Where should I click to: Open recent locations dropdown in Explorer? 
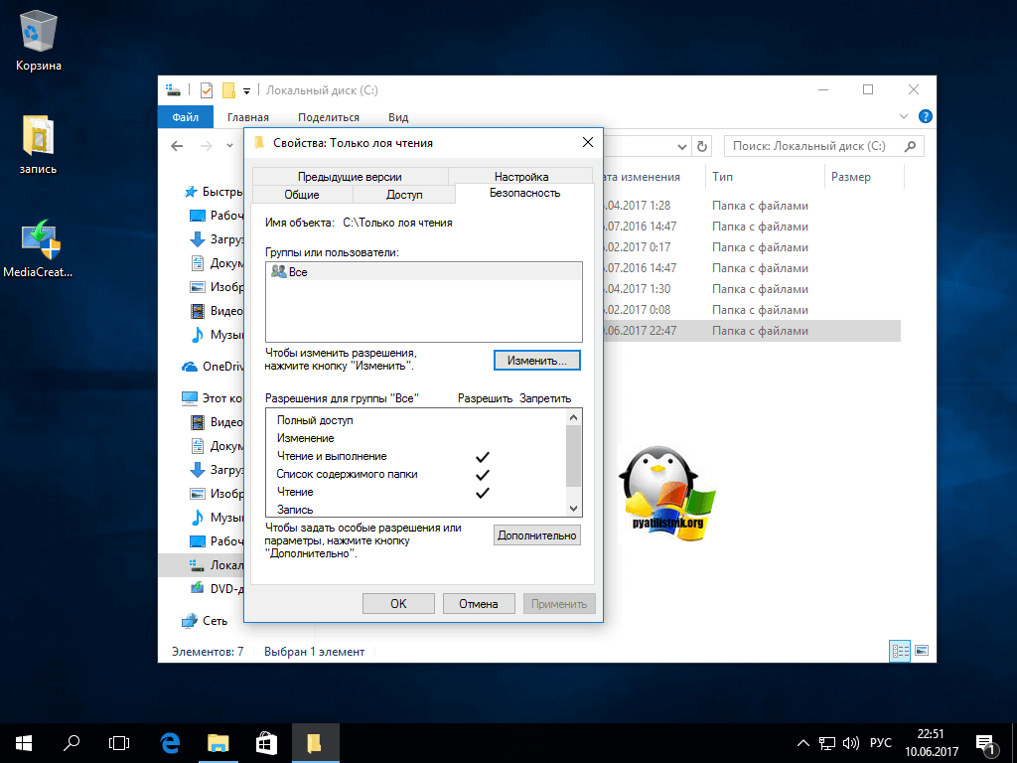click(229, 146)
